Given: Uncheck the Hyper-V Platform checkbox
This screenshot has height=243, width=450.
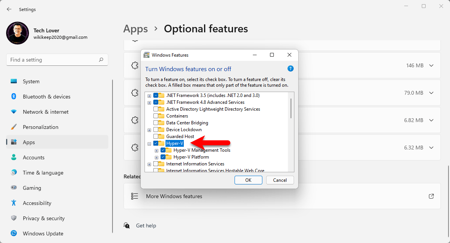Looking at the screenshot, I should coord(163,157).
